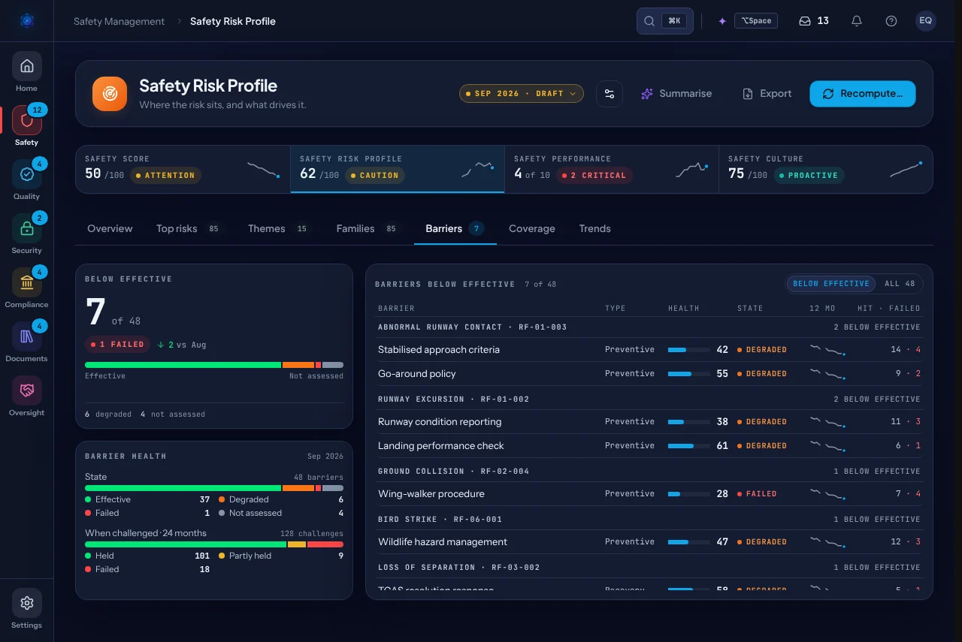
Task: Click the When challenged outcome bar
Action: pyautogui.click(x=214, y=544)
